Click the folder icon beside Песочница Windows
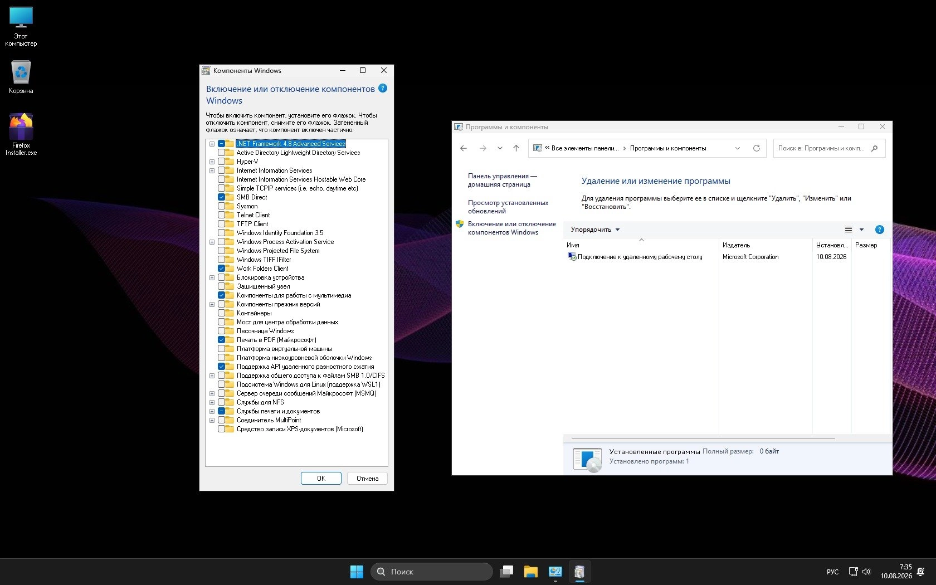936x585 pixels. click(x=230, y=331)
